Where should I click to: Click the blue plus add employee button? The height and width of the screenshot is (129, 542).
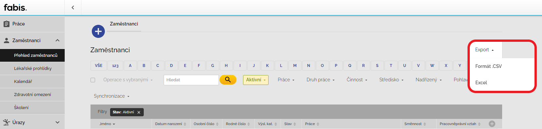pyautogui.click(x=98, y=31)
